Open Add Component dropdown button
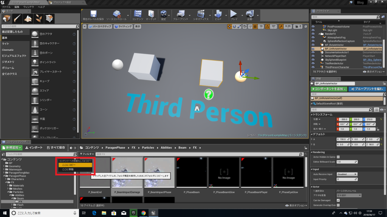The height and width of the screenshot is (217, 387). tap(329, 89)
